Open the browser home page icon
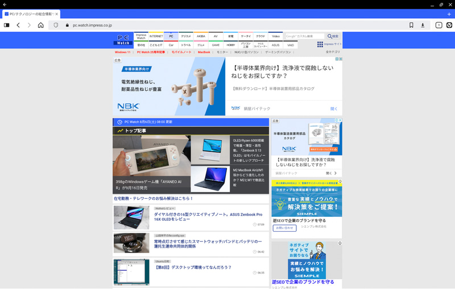The image size is (455, 289). click(40, 25)
